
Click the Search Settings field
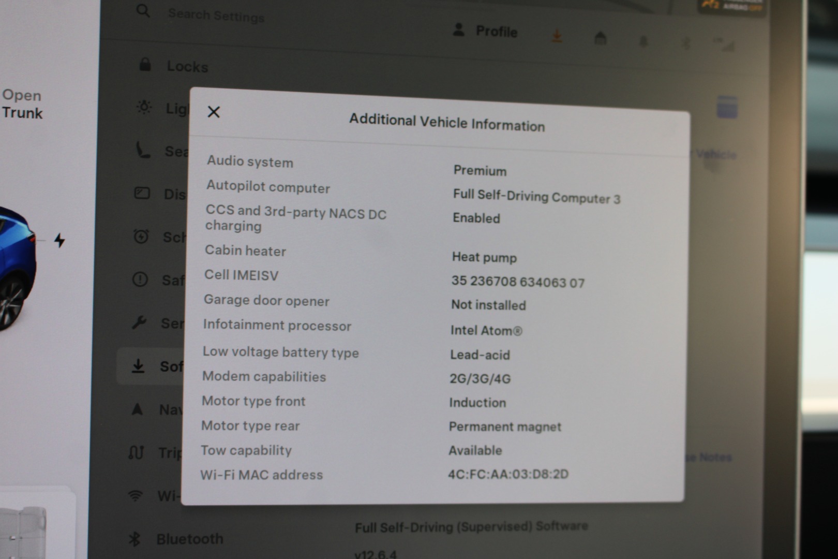[x=216, y=16]
